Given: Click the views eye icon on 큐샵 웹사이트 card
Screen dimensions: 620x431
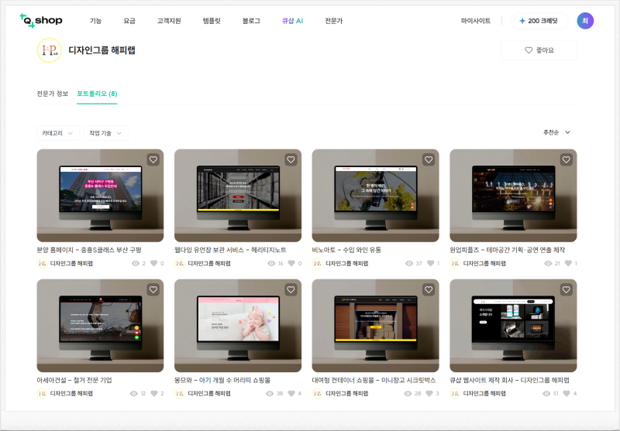Looking at the screenshot, I should tap(547, 394).
